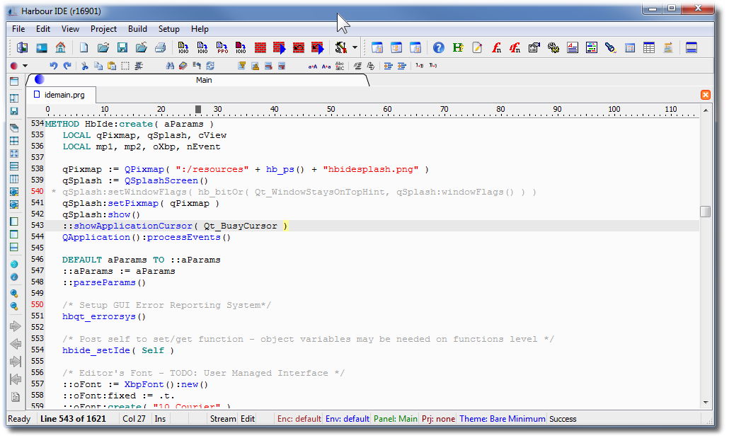The width and height of the screenshot is (729, 438).
Task: Open the Theme: Bare Minimum selector
Action: [x=502, y=419]
